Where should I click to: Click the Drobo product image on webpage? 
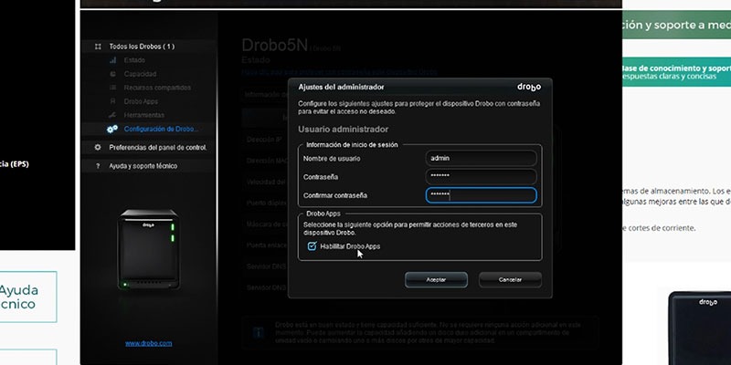(699, 328)
